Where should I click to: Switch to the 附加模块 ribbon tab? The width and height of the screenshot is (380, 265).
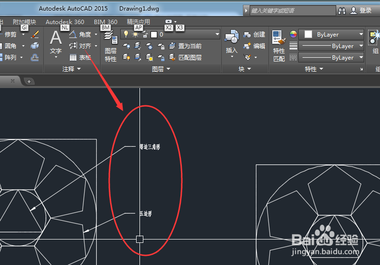click(24, 22)
